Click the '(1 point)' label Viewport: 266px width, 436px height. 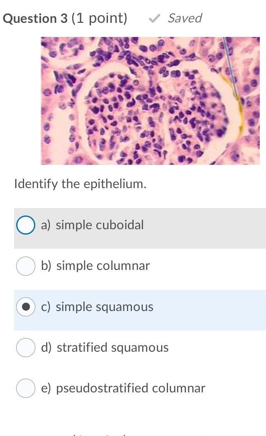tap(100, 18)
